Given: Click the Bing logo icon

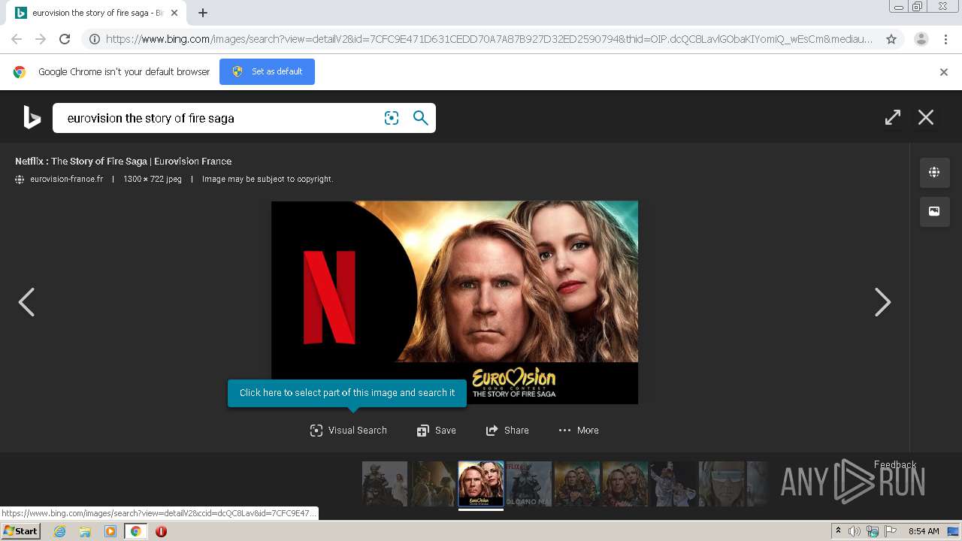Looking at the screenshot, I should point(32,117).
